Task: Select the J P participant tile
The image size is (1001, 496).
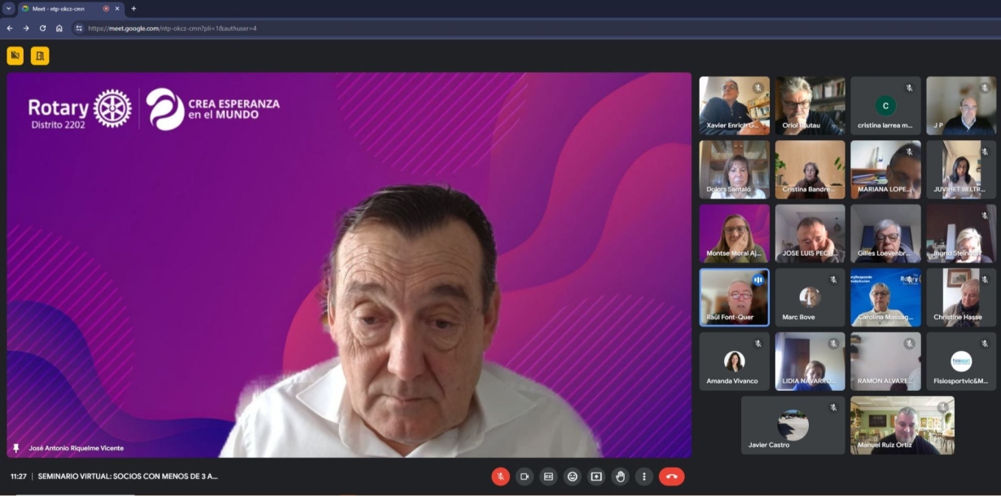Action: (x=961, y=106)
